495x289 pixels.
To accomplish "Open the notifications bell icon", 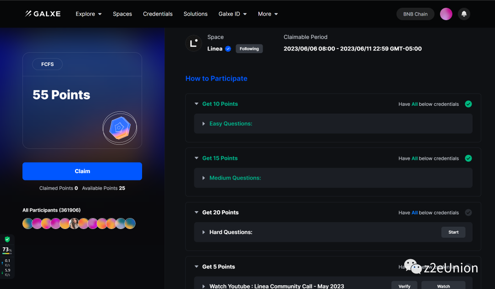I will [464, 14].
